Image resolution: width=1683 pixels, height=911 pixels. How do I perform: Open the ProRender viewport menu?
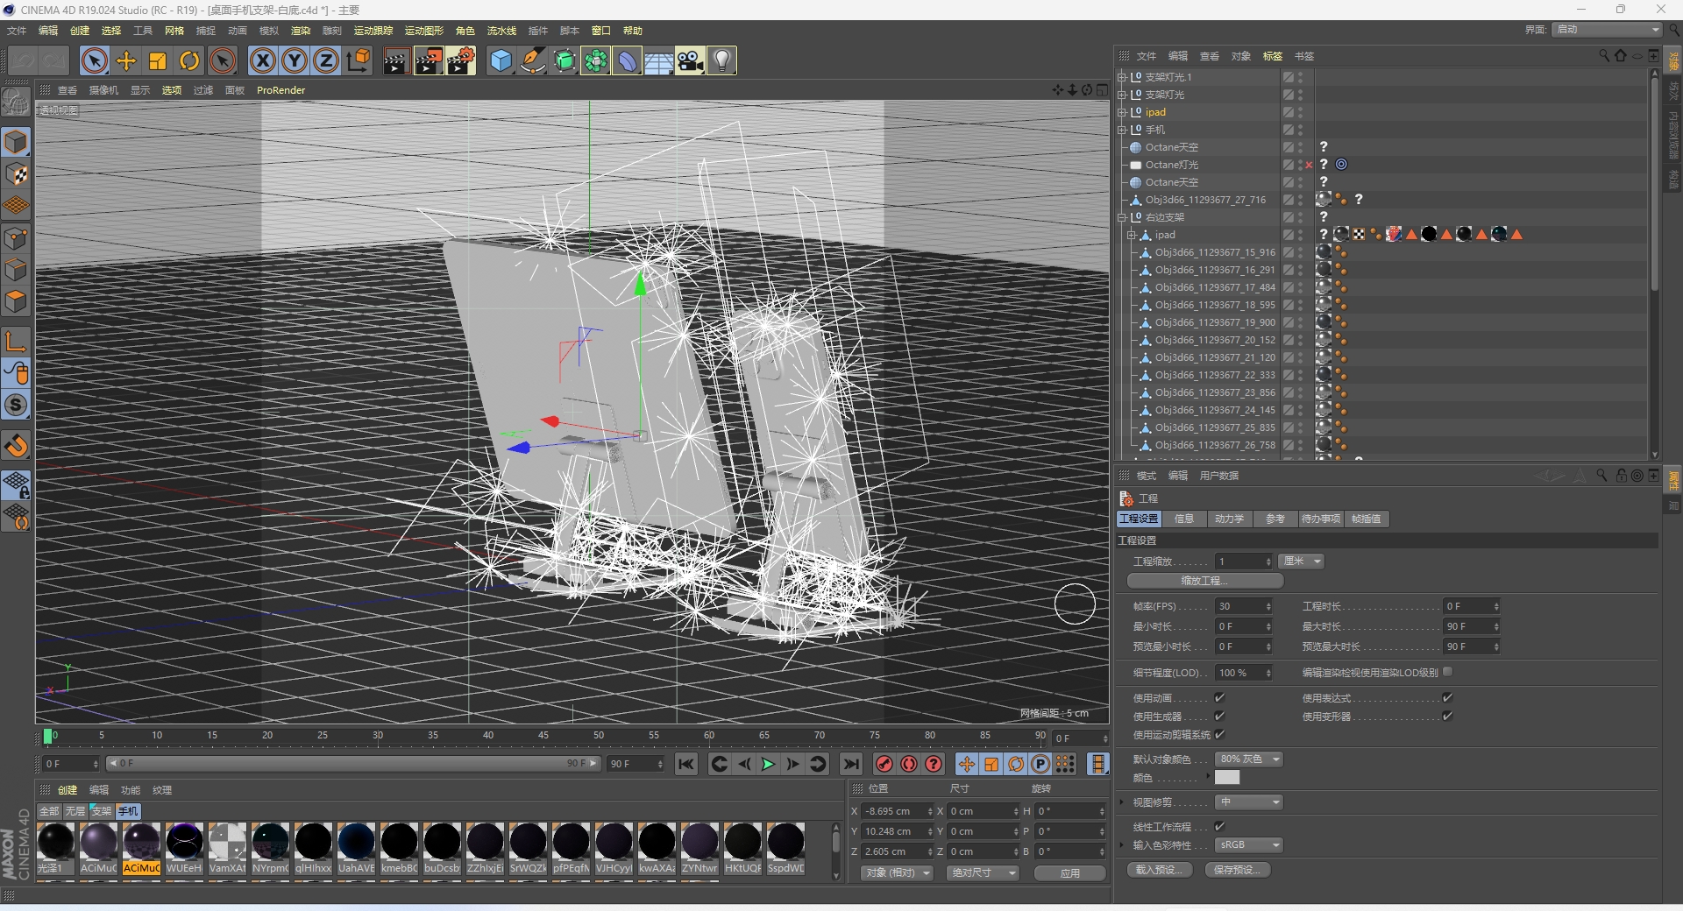pos(281,90)
